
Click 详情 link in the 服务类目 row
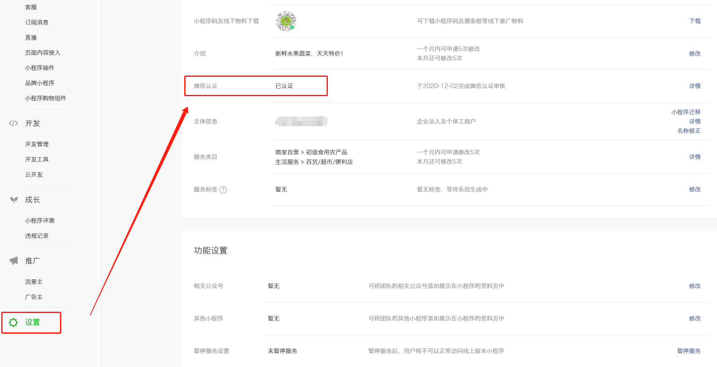pyautogui.click(x=695, y=157)
